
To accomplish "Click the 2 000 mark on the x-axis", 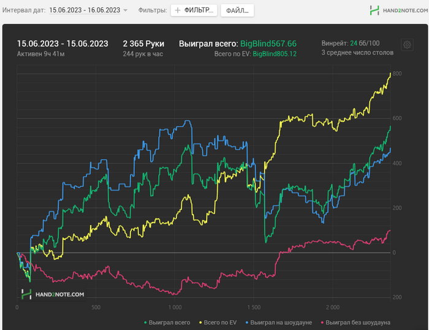I will coord(333,307).
